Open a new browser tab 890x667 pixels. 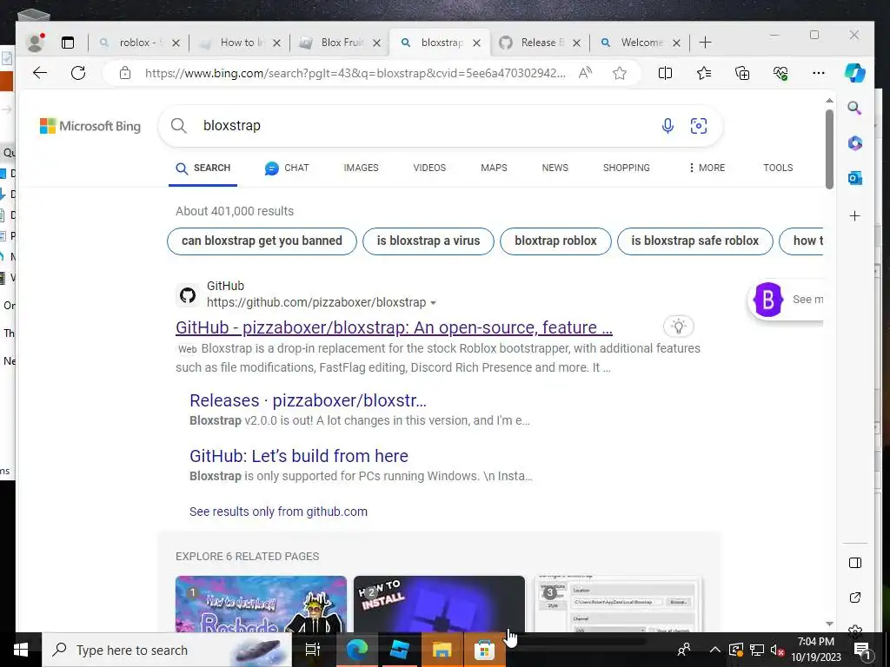705,43
